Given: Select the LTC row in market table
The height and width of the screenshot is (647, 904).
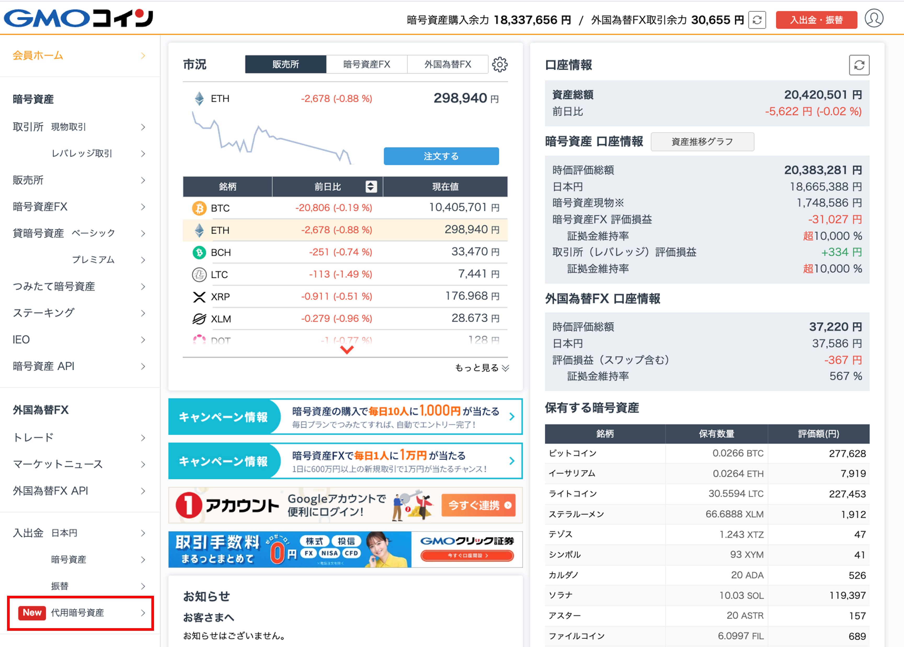Looking at the screenshot, I should pos(345,274).
